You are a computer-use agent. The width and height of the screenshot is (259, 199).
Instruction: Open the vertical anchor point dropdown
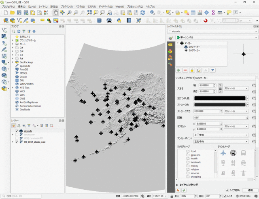(x=221, y=135)
